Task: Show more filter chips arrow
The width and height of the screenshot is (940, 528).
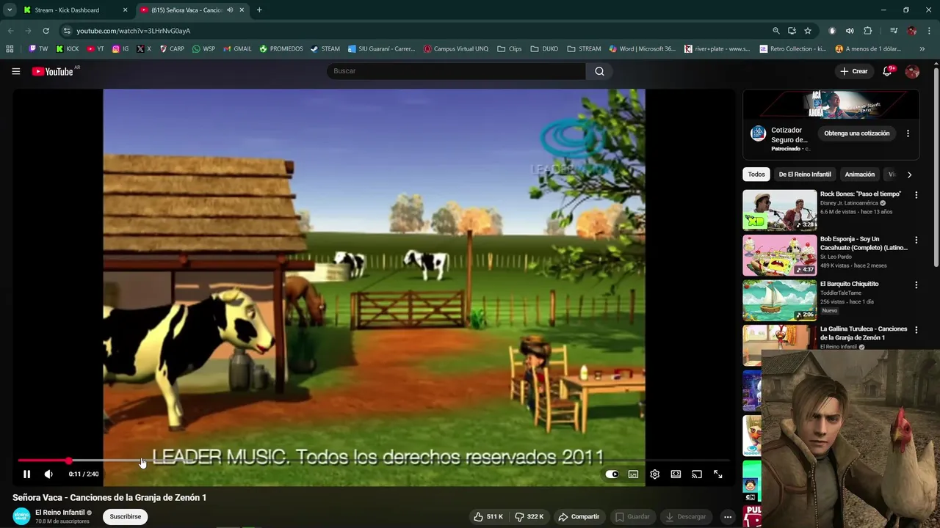Action: tap(909, 175)
